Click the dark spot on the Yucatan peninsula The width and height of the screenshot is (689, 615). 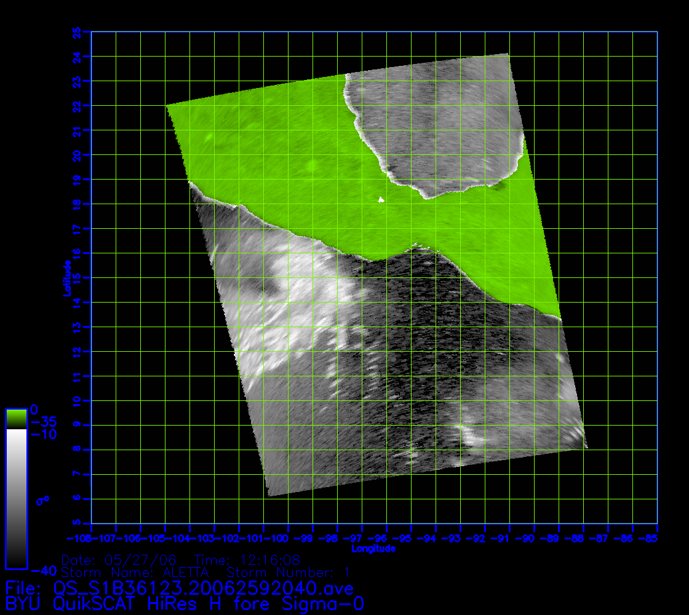pos(500,184)
